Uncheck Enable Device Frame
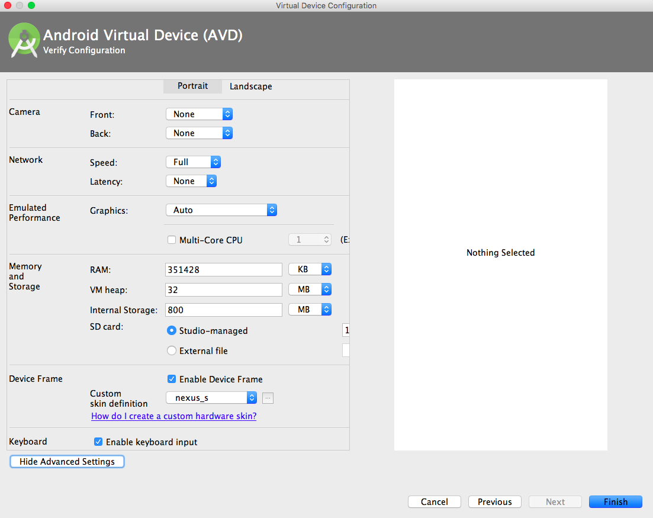The width and height of the screenshot is (653, 518). [172, 379]
